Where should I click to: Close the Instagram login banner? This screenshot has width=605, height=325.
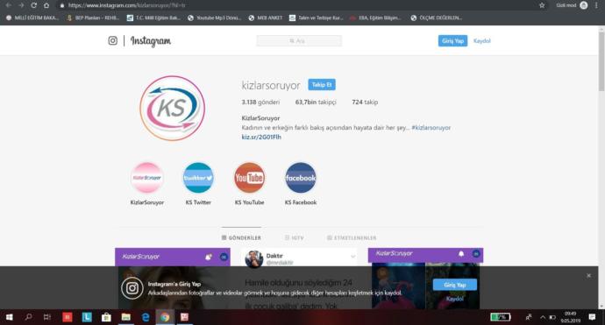[589, 276]
